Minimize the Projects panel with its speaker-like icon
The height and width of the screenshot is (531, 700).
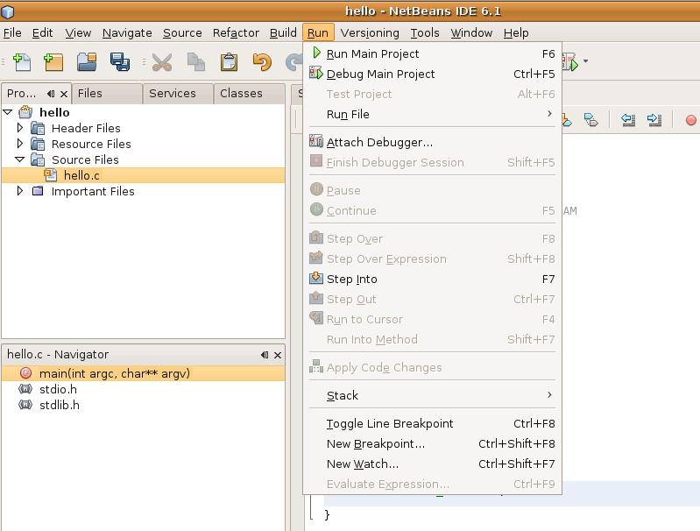click(51, 94)
